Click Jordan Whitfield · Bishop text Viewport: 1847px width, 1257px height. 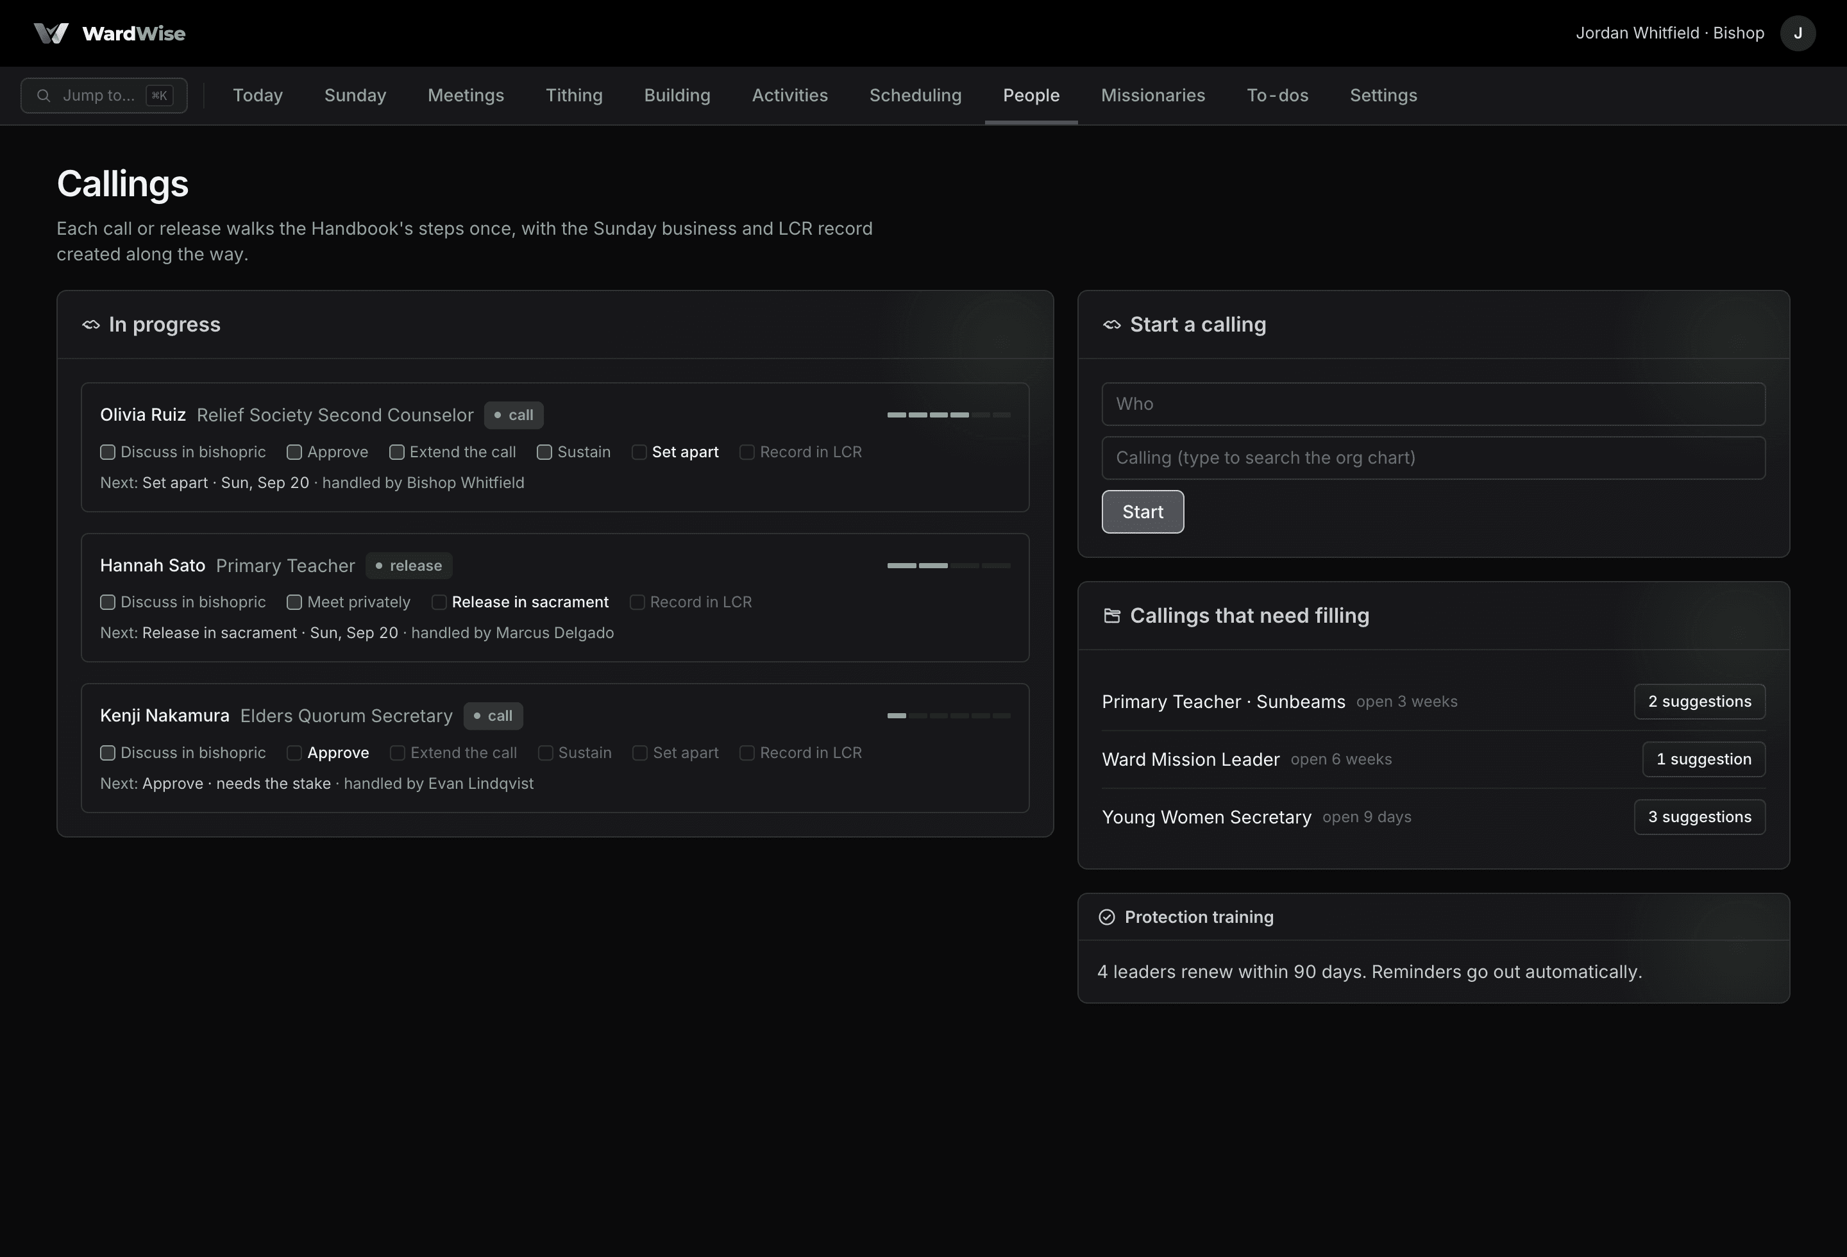[x=1670, y=33]
